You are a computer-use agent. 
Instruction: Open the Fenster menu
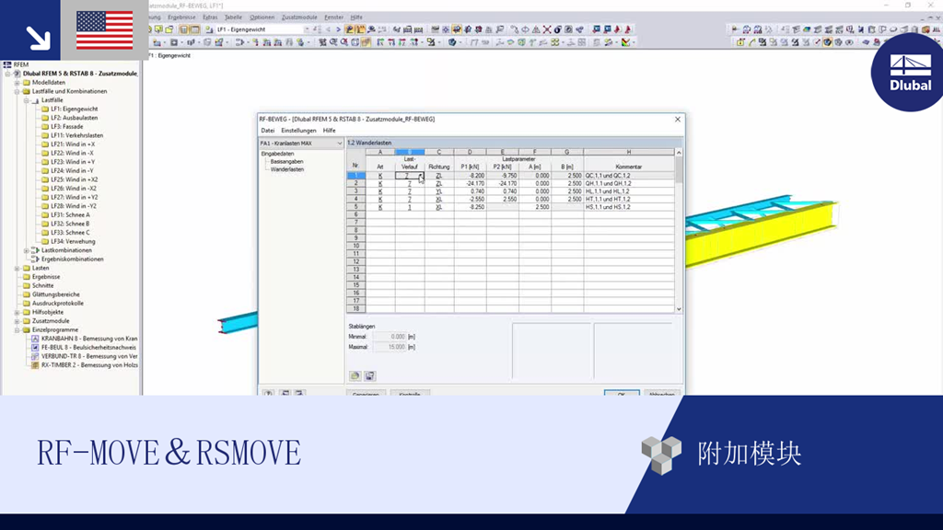click(333, 17)
